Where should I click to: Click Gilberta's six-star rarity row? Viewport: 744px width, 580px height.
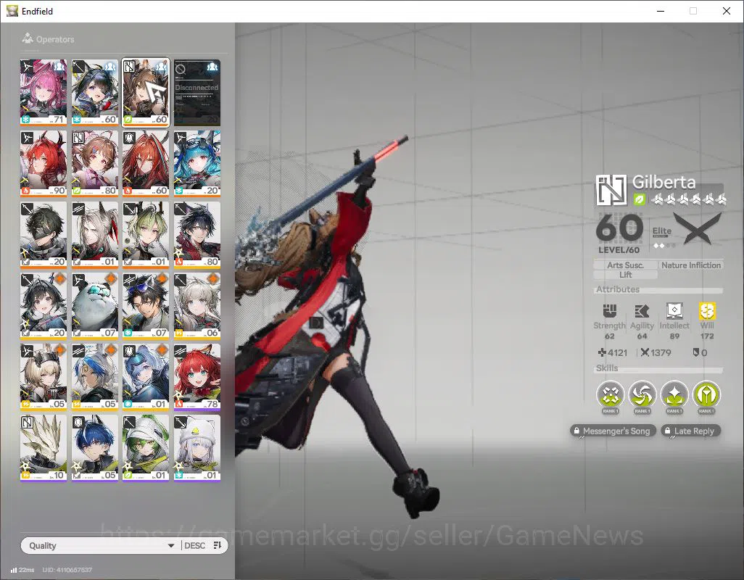point(688,199)
